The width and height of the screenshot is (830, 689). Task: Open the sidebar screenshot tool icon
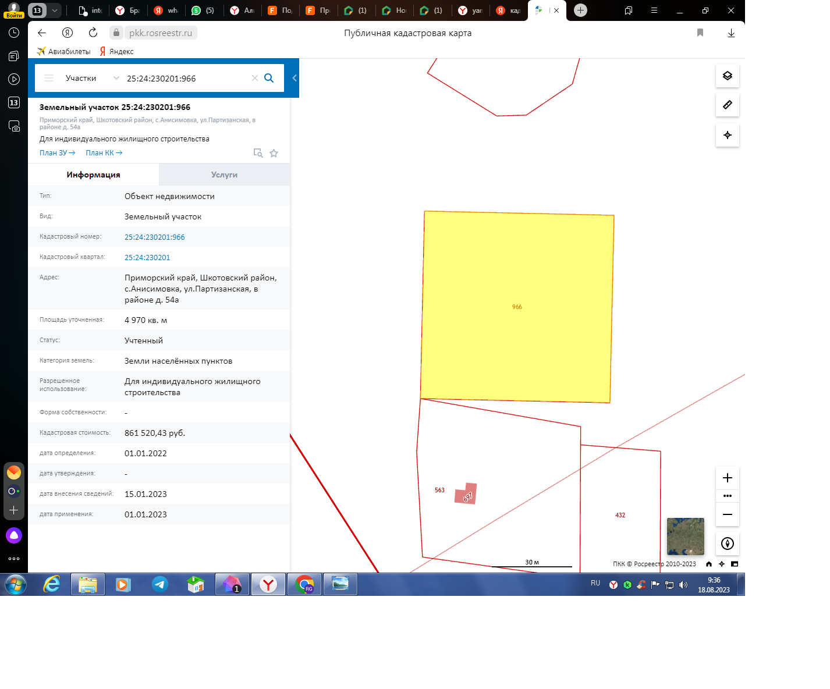pyautogui.click(x=14, y=126)
